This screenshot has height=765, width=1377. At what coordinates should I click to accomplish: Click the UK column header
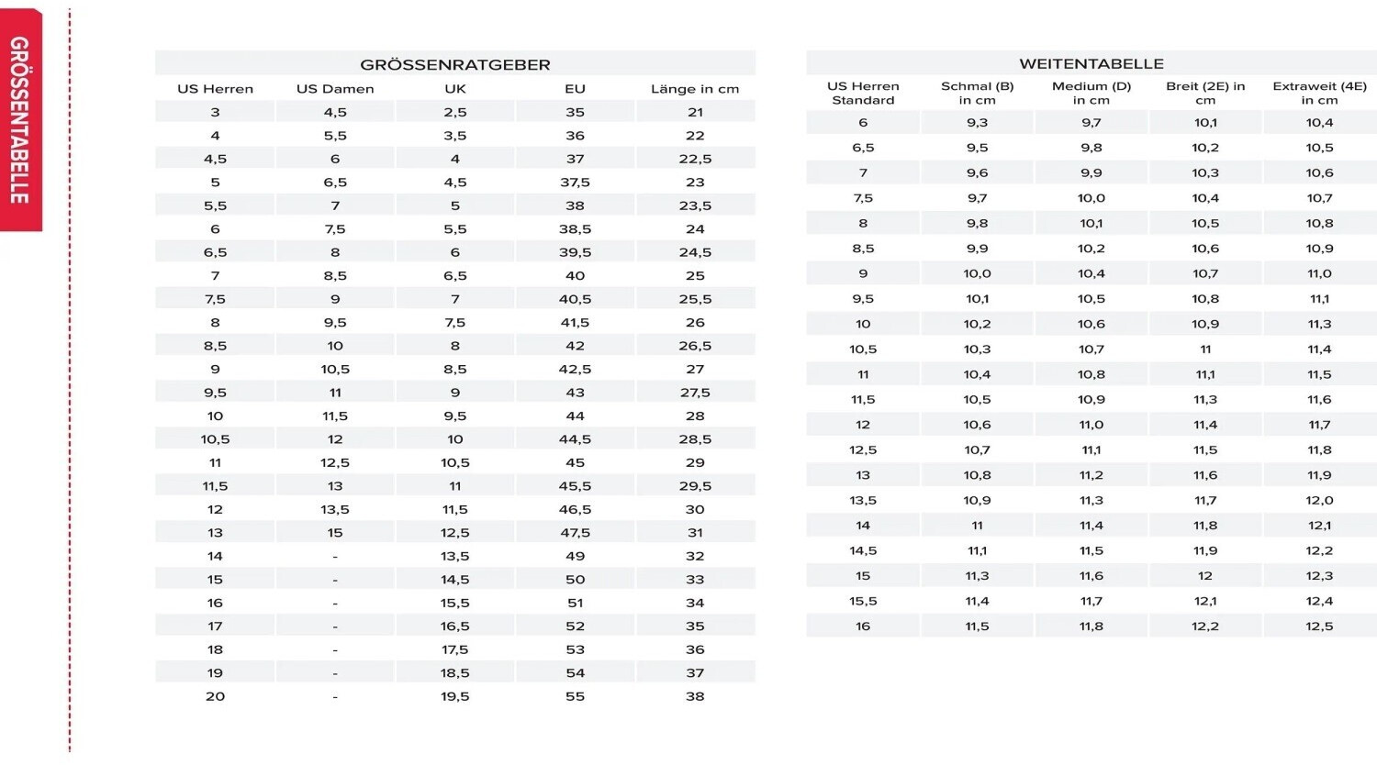tap(455, 89)
